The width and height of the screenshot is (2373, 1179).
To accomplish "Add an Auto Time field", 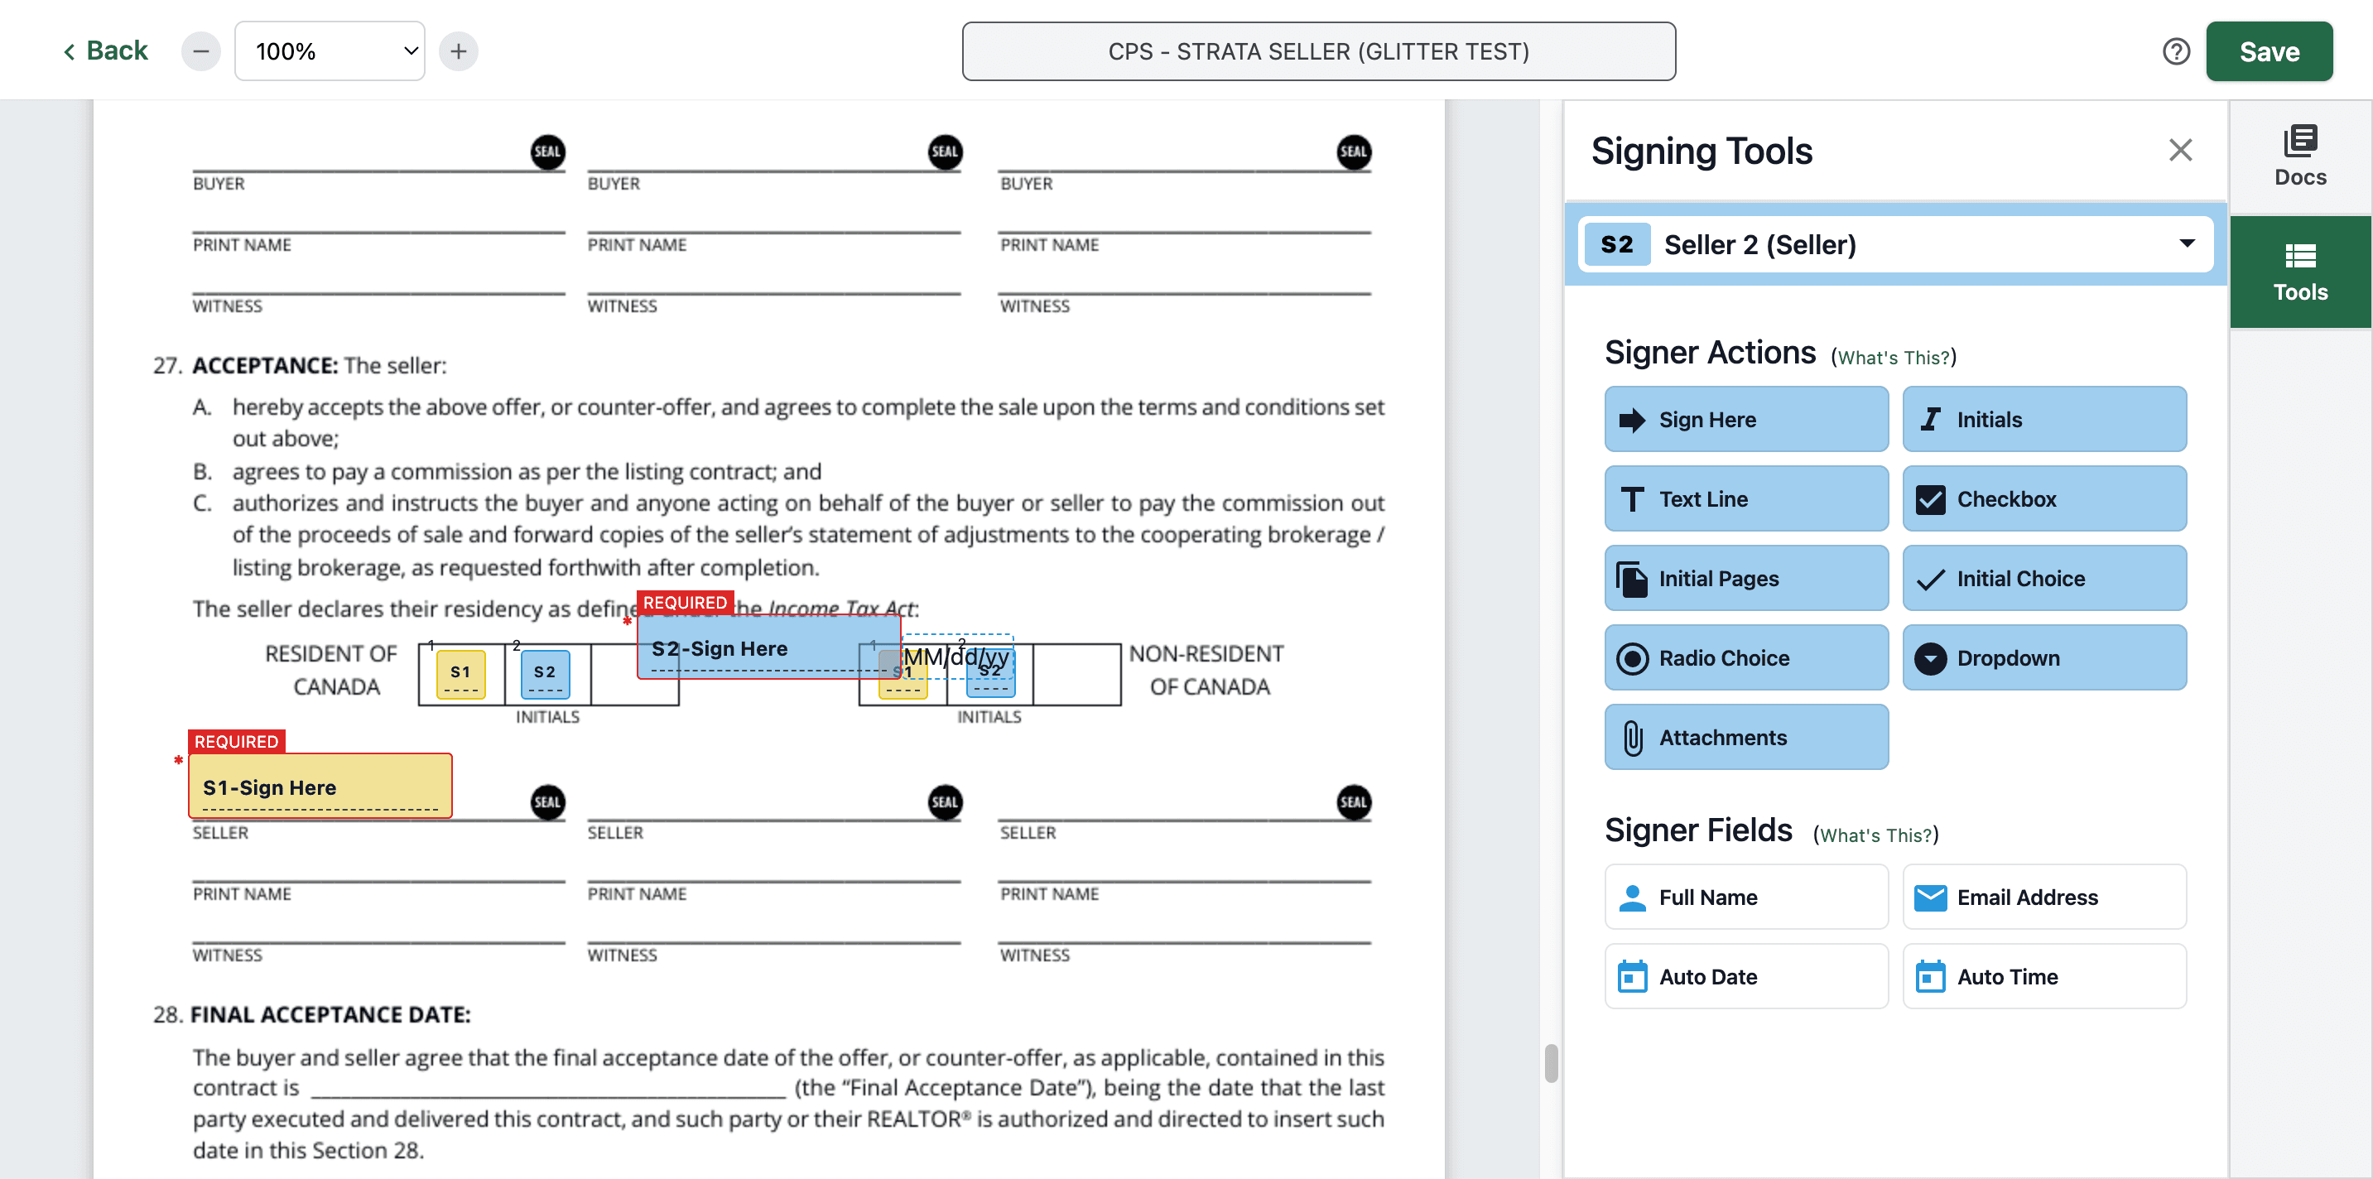I will point(2044,976).
